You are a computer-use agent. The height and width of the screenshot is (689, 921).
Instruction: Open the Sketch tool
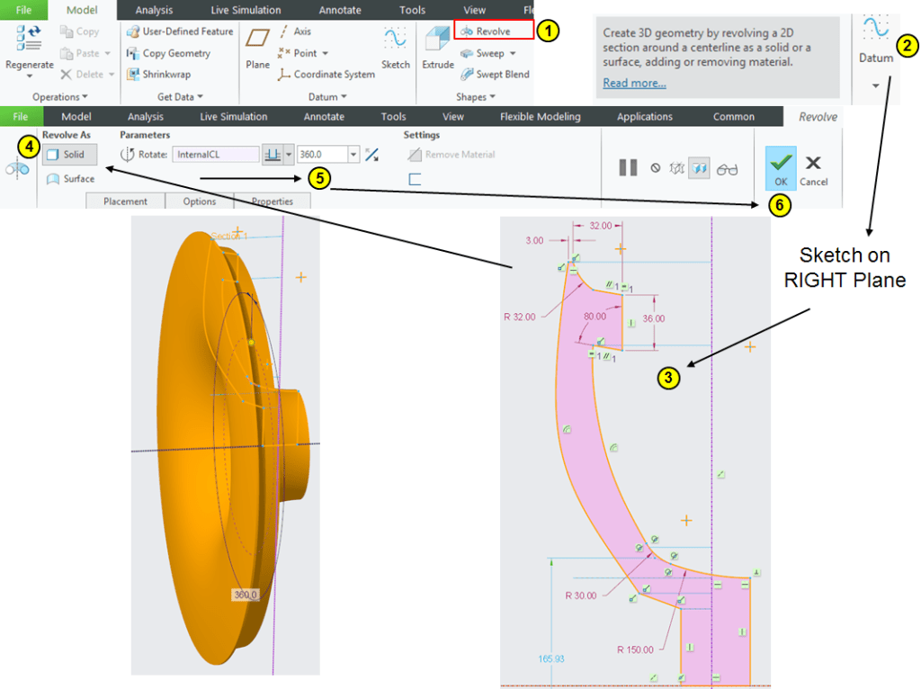pos(395,47)
